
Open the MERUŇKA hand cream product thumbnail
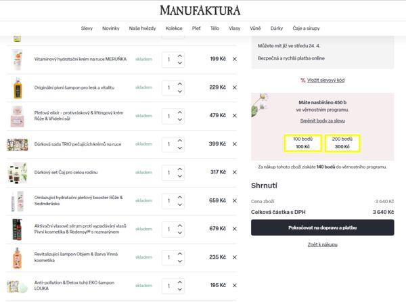point(17,59)
